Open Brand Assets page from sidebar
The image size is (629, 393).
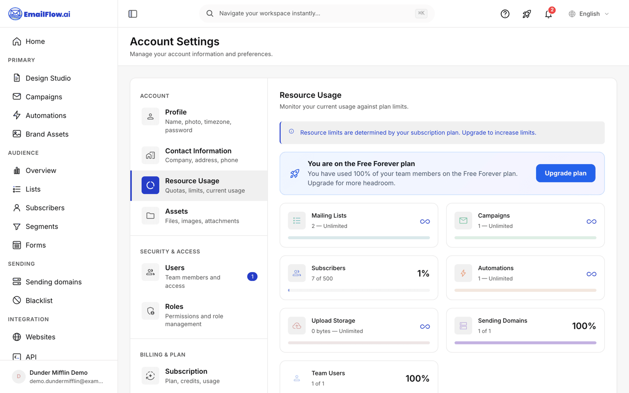[59, 134]
